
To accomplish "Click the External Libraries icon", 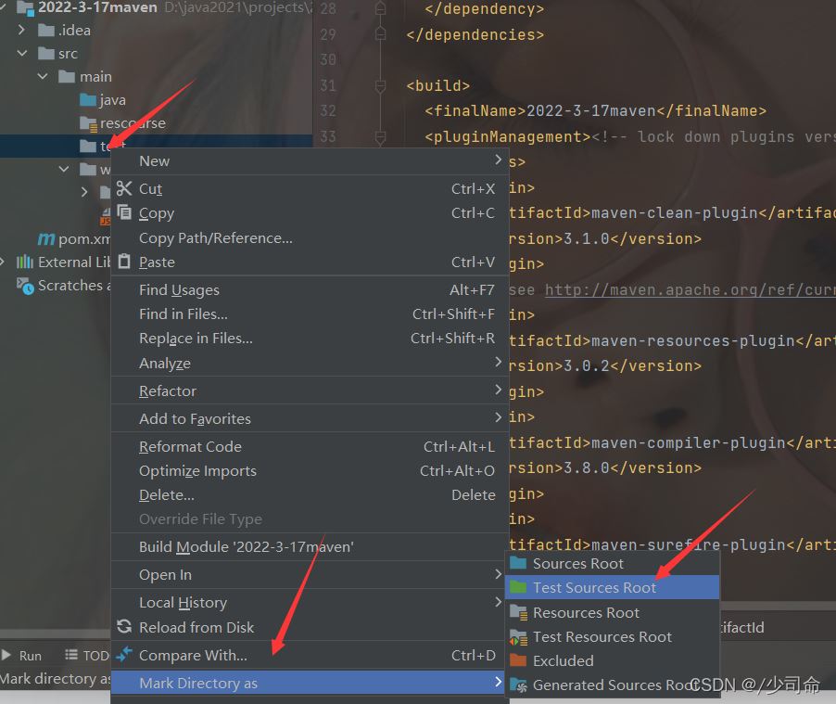I will pyautogui.click(x=24, y=262).
